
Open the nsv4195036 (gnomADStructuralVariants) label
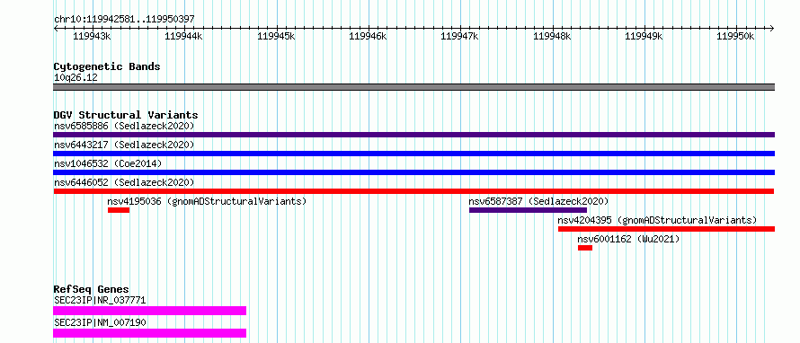[x=207, y=201]
